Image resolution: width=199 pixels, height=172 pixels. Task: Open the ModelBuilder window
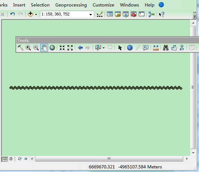pos(152,14)
